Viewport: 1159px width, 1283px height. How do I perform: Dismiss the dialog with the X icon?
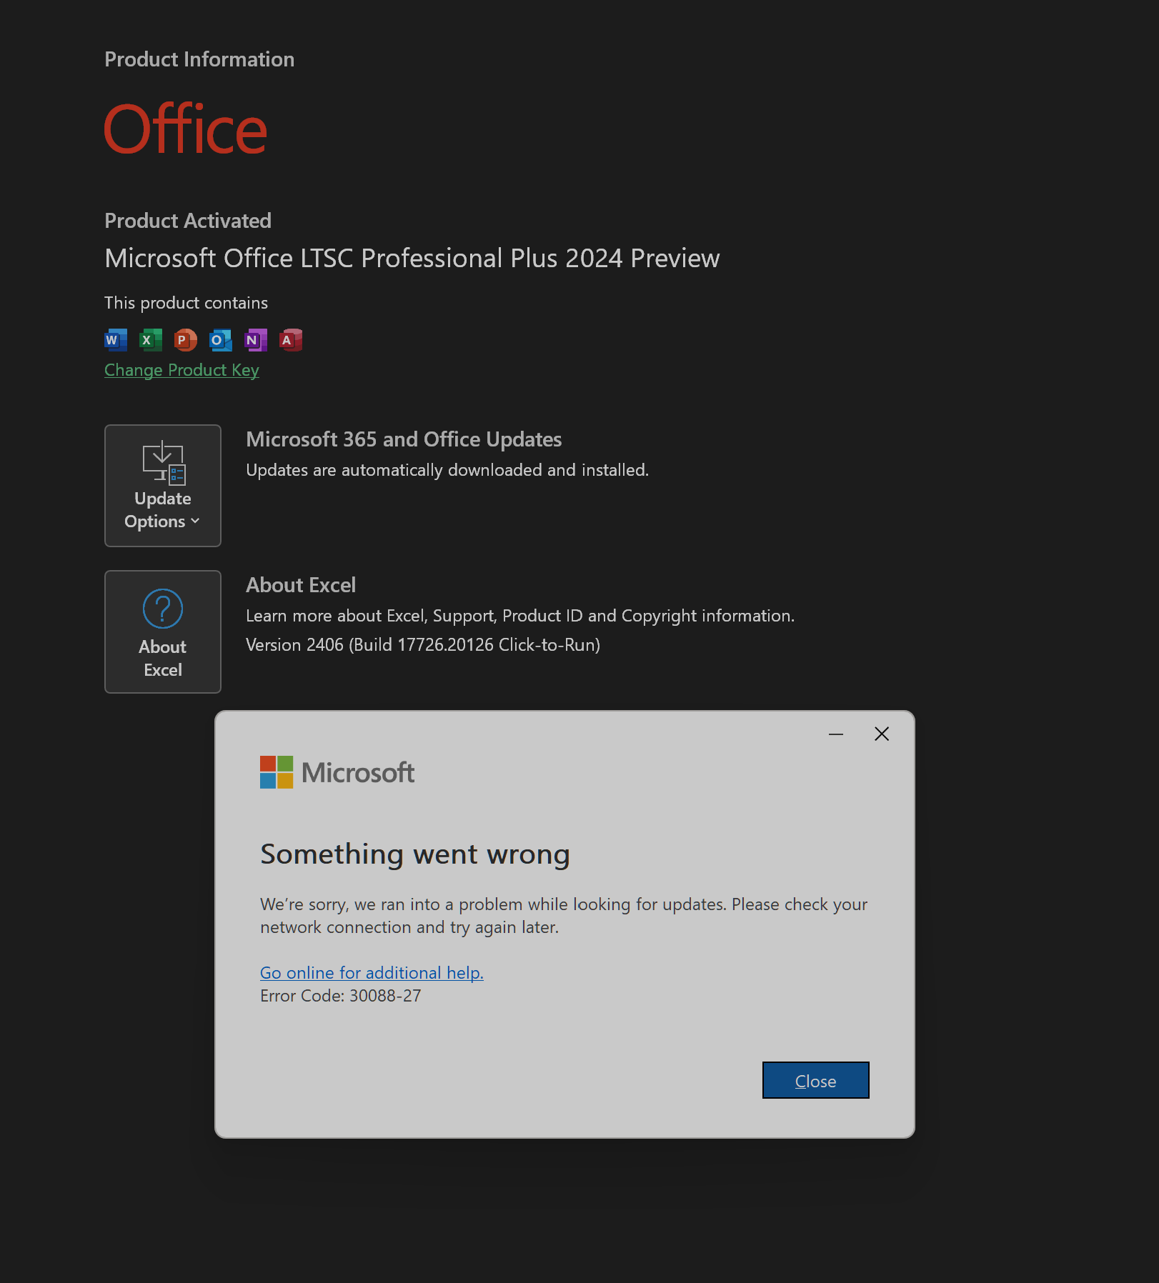coord(882,734)
